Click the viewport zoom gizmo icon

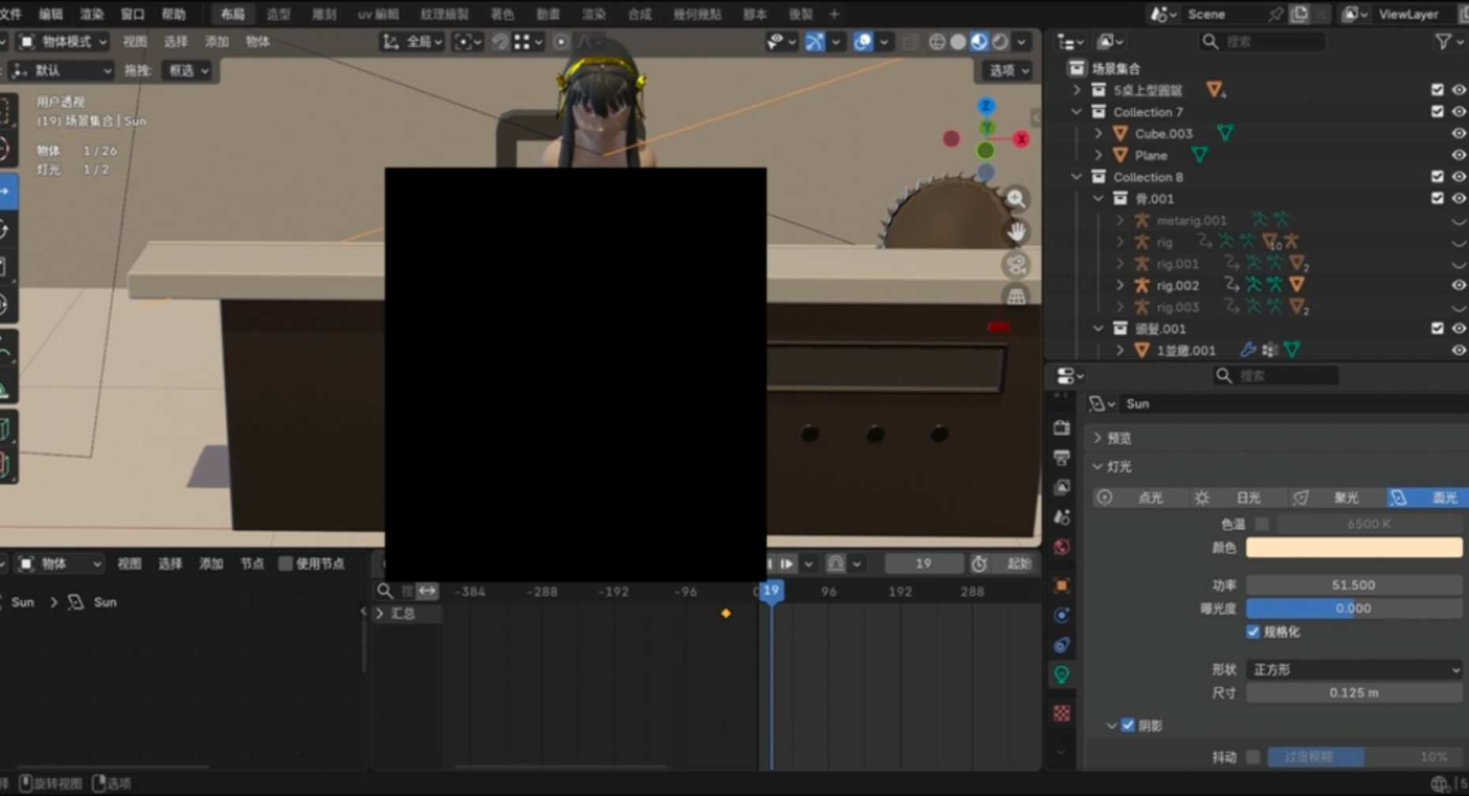[x=1016, y=199]
